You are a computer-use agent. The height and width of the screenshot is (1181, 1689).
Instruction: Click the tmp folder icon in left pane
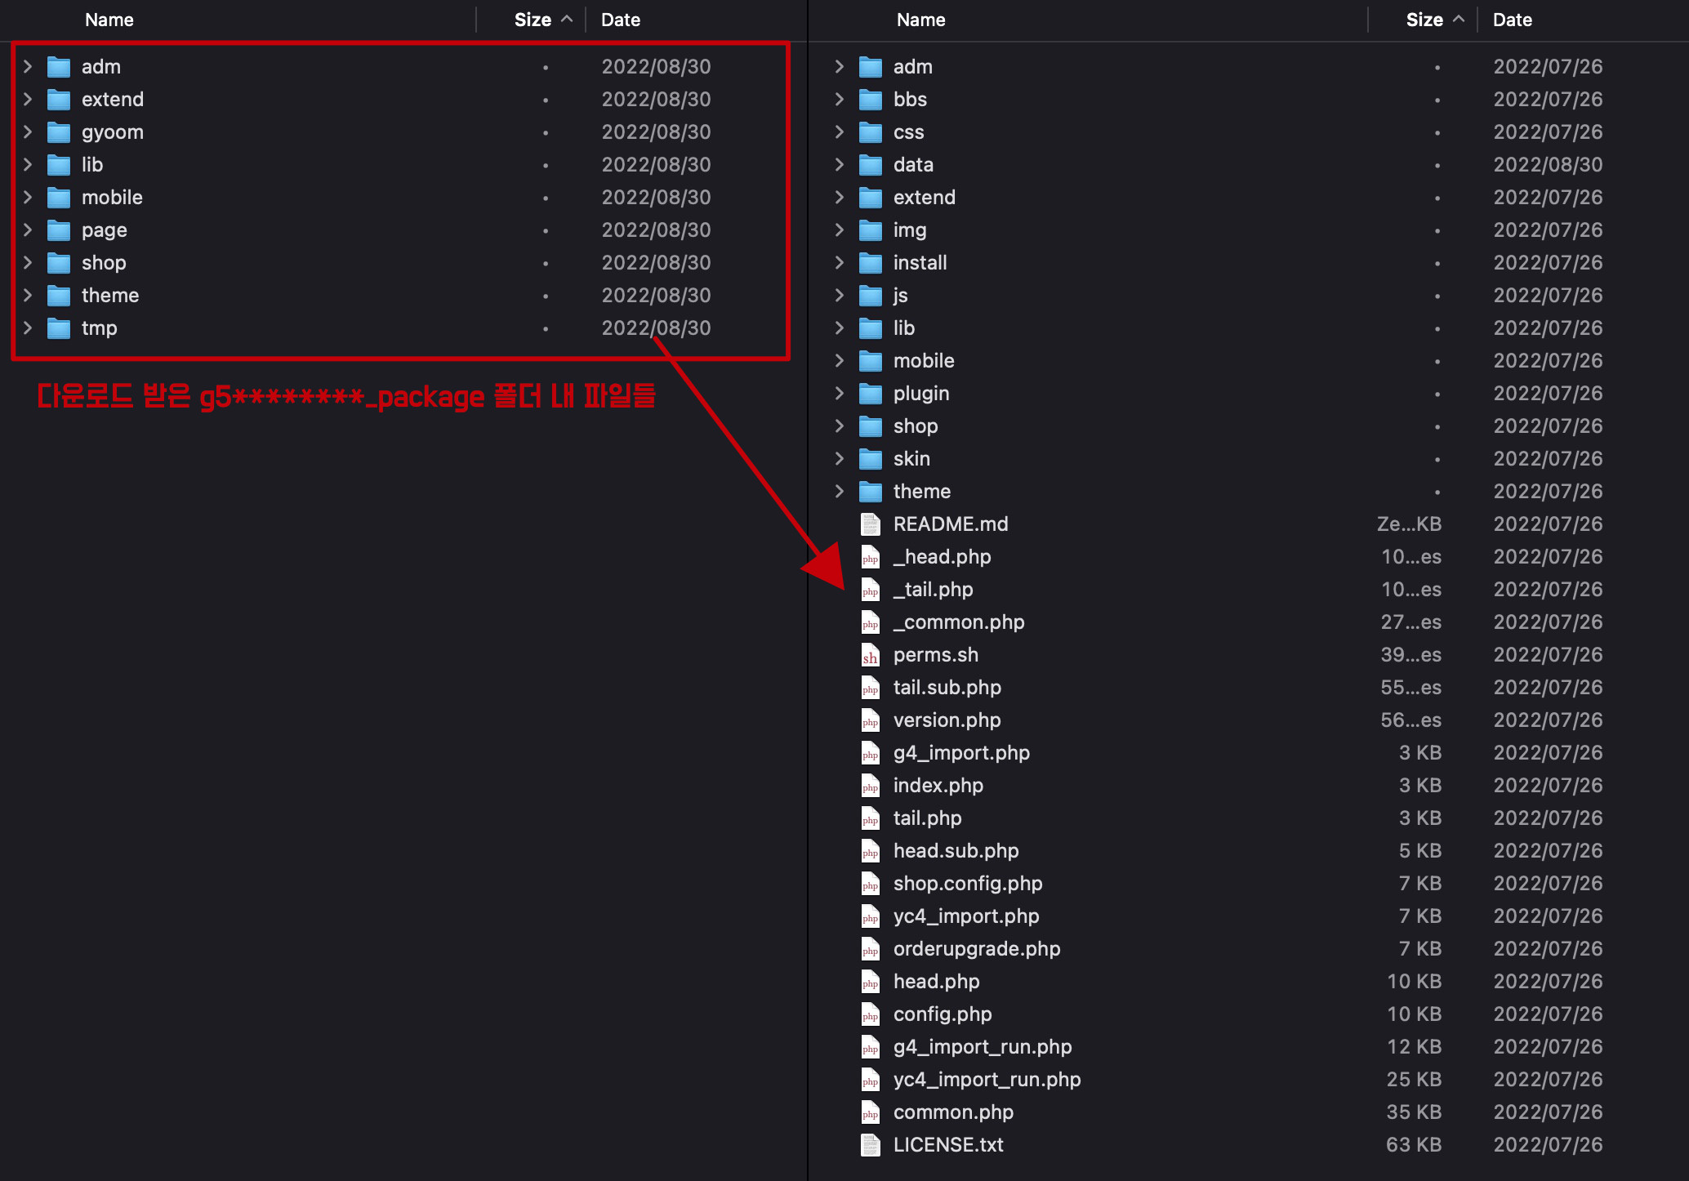click(x=59, y=328)
